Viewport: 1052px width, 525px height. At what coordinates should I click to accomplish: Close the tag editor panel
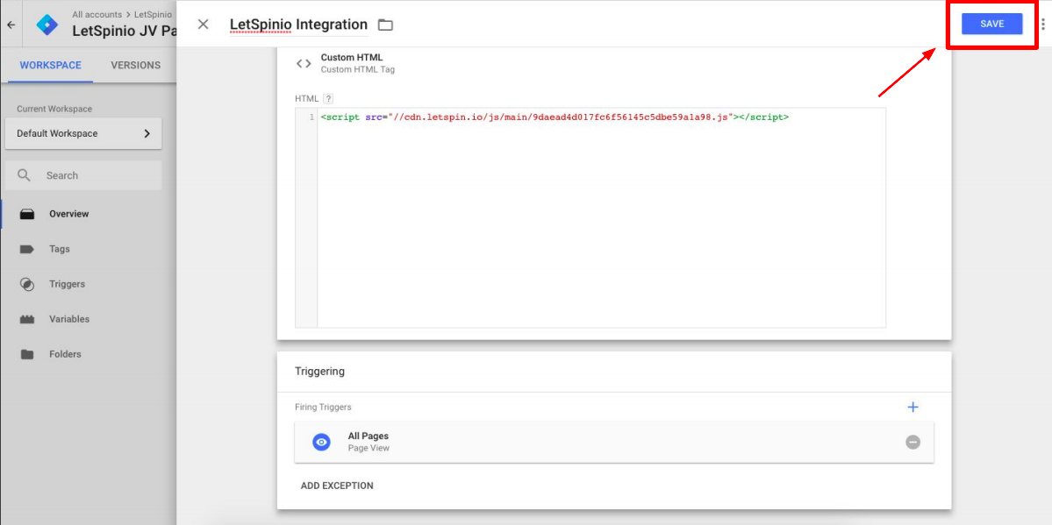[x=204, y=25]
